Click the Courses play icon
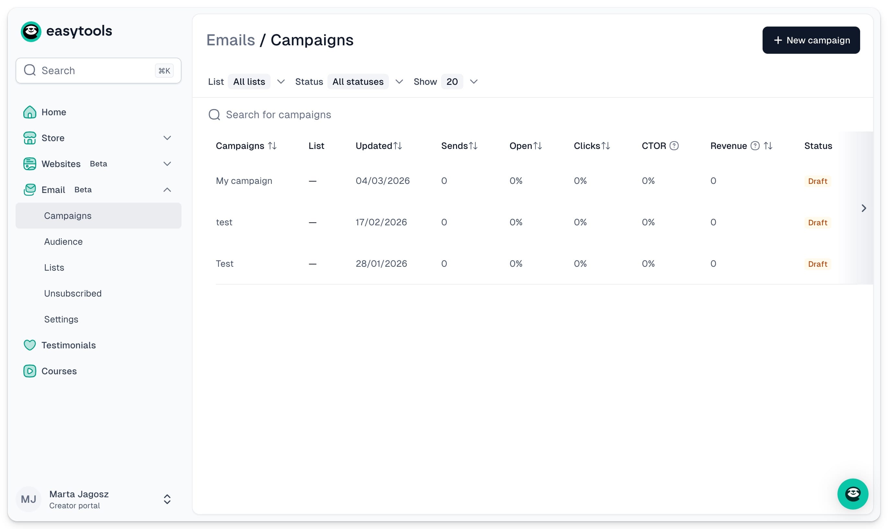Image resolution: width=888 pixels, height=529 pixels. click(29, 371)
